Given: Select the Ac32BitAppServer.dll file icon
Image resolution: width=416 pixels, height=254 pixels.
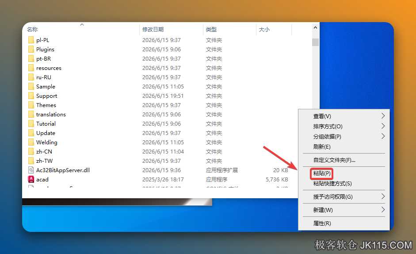Looking at the screenshot, I should (x=31, y=170).
